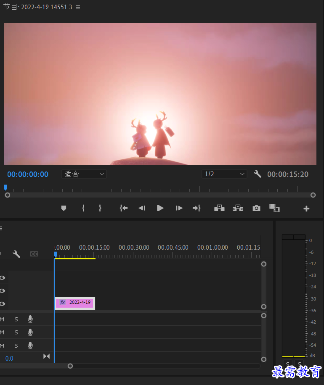
Task: Click the timeline playhead marker
Action: coord(55,254)
